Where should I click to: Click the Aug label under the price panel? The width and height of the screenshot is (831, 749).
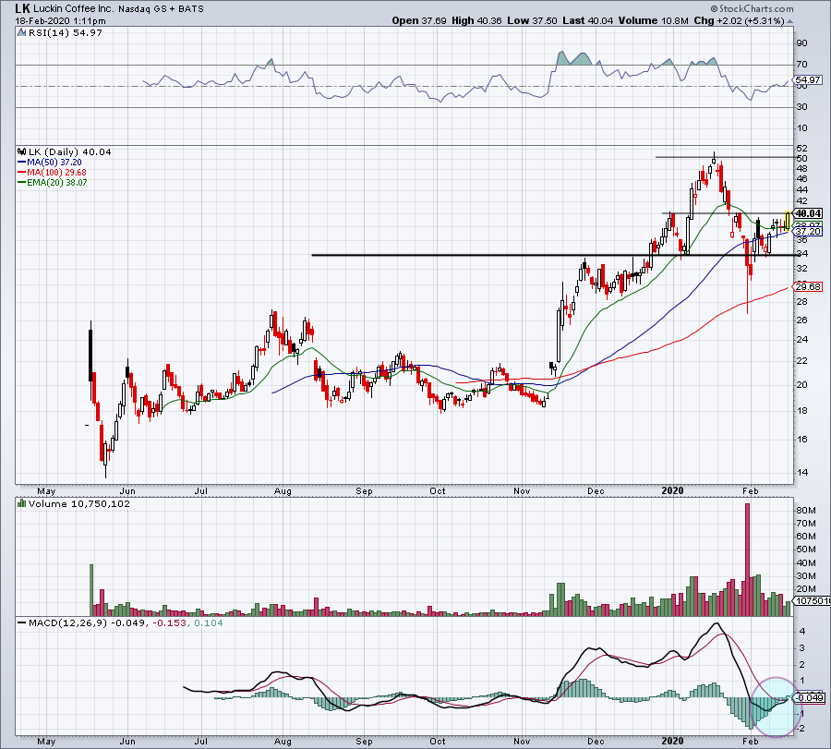click(x=283, y=490)
